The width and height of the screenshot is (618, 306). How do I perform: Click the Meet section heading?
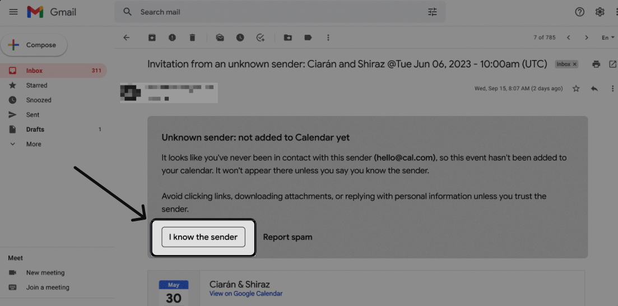coord(15,258)
